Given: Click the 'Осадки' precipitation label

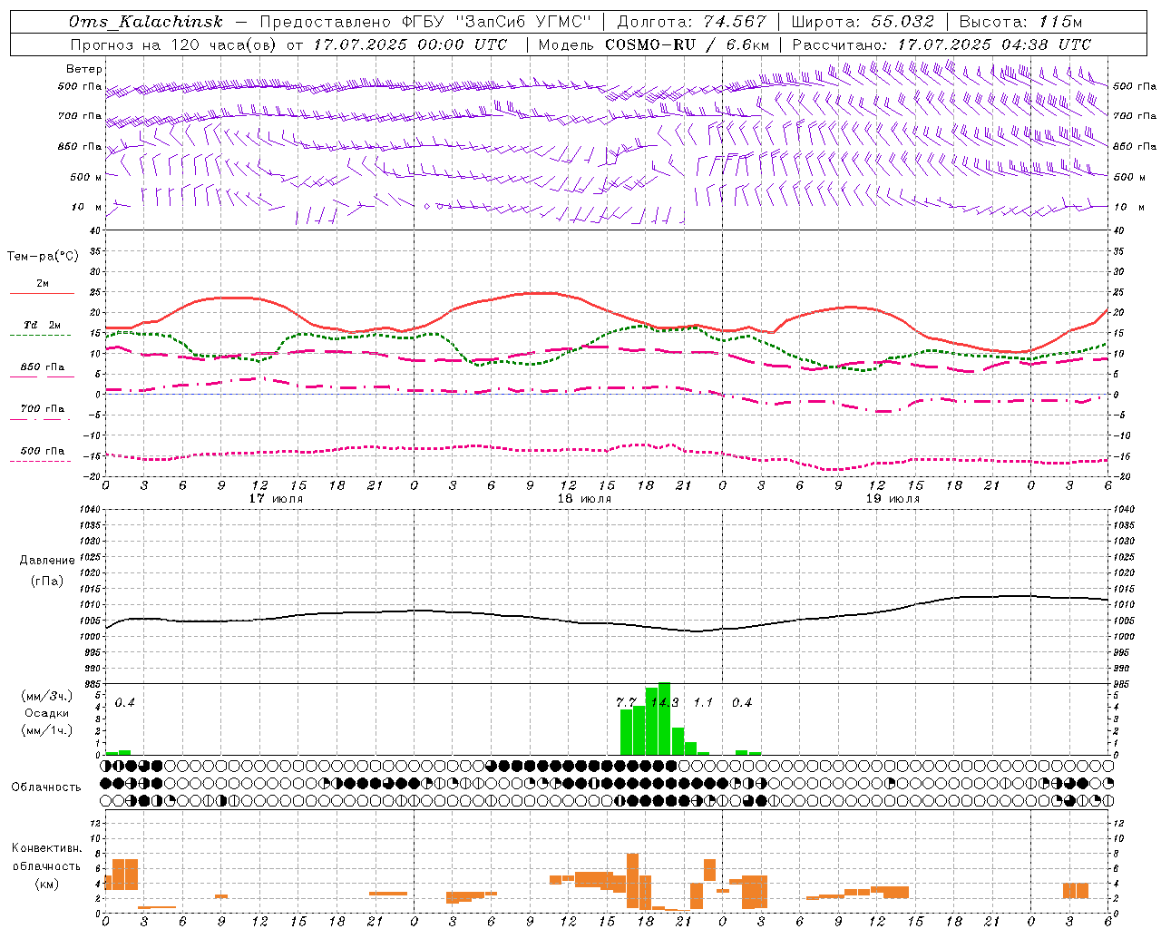Looking at the screenshot, I should (47, 713).
